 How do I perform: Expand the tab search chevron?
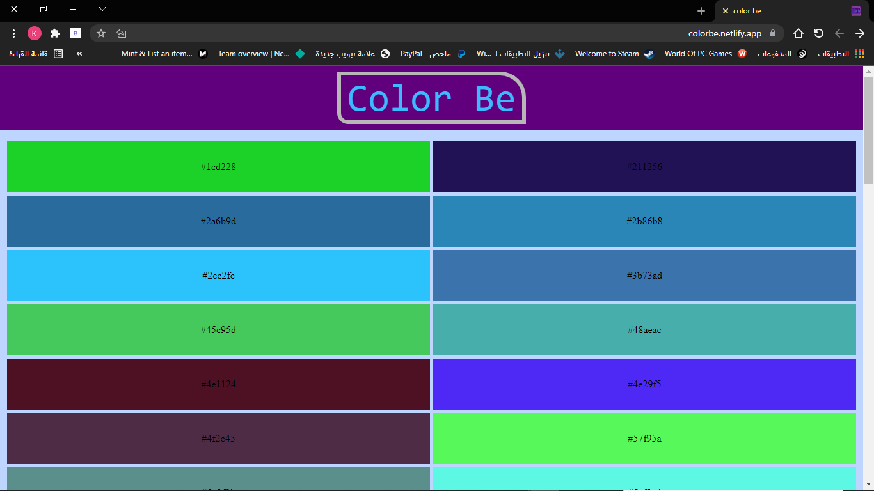(102, 10)
